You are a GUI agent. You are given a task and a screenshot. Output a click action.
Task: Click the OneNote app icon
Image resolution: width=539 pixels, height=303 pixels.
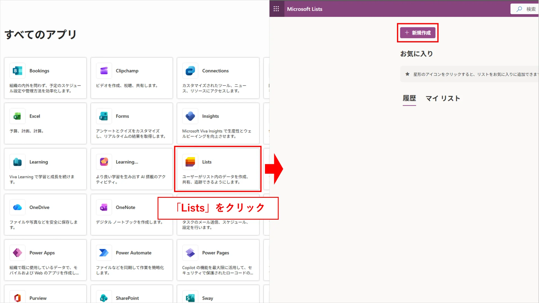pyautogui.click(x=104, y=207)
